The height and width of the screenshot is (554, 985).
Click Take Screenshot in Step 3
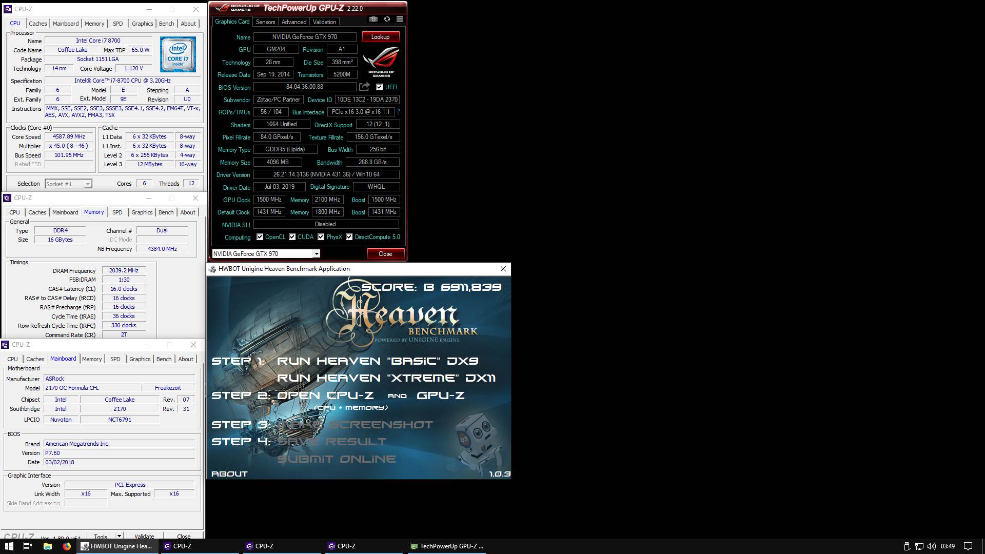pos(355,425)
